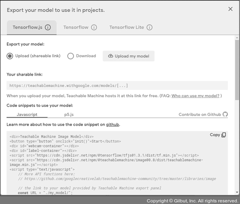Open the "Who can use my model?" link
This screenshot has height=204, width=240.
click(x=195, y=96)
